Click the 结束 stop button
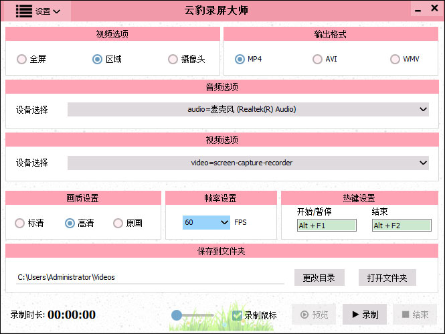 (415, 315)
